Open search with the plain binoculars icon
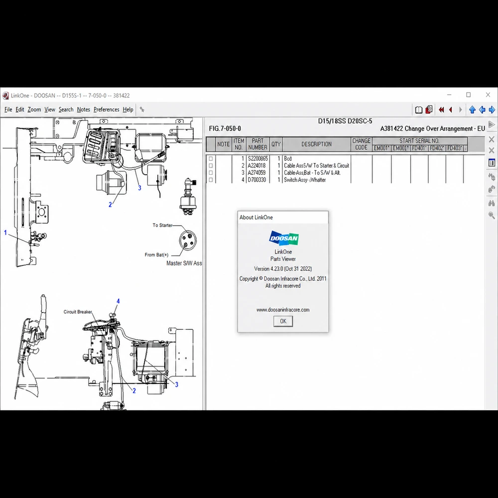498x498 pixels. point(492,203)
